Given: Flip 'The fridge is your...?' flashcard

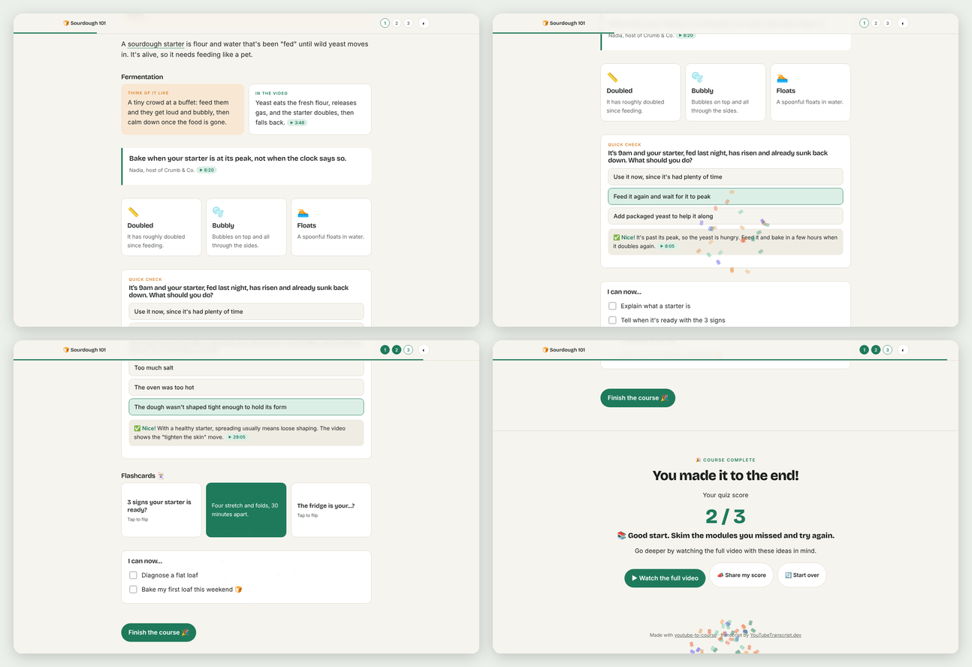Looking at the screenshot, I should pyautogui.click(x=331, y=510).
